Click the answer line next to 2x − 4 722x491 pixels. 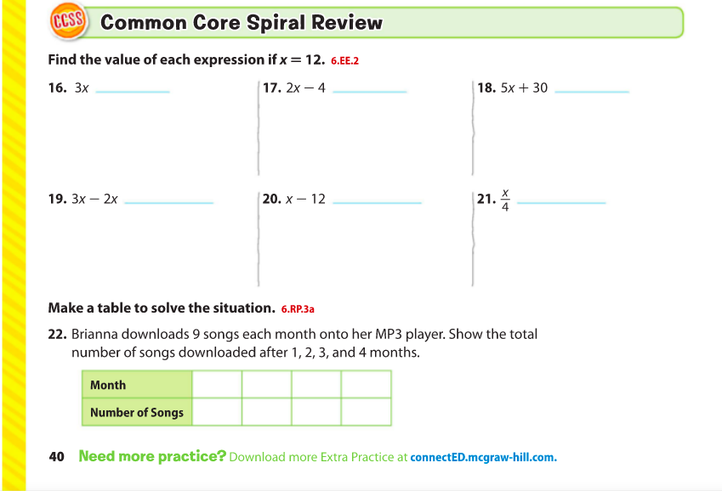click(369, 89)
